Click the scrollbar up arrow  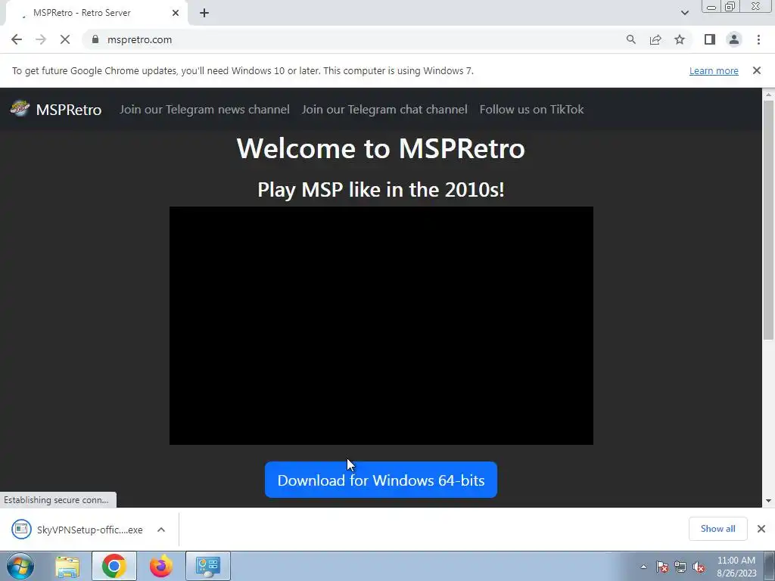768,94
